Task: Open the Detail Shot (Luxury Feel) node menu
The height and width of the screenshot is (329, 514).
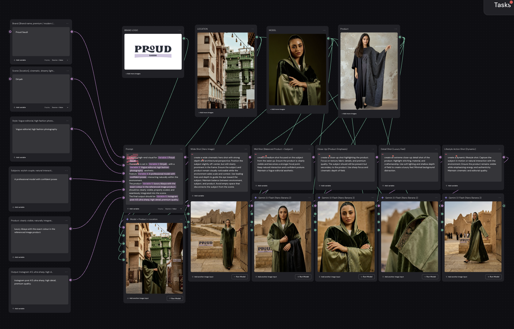Action: pyautogui.click(x=436, y=149)
